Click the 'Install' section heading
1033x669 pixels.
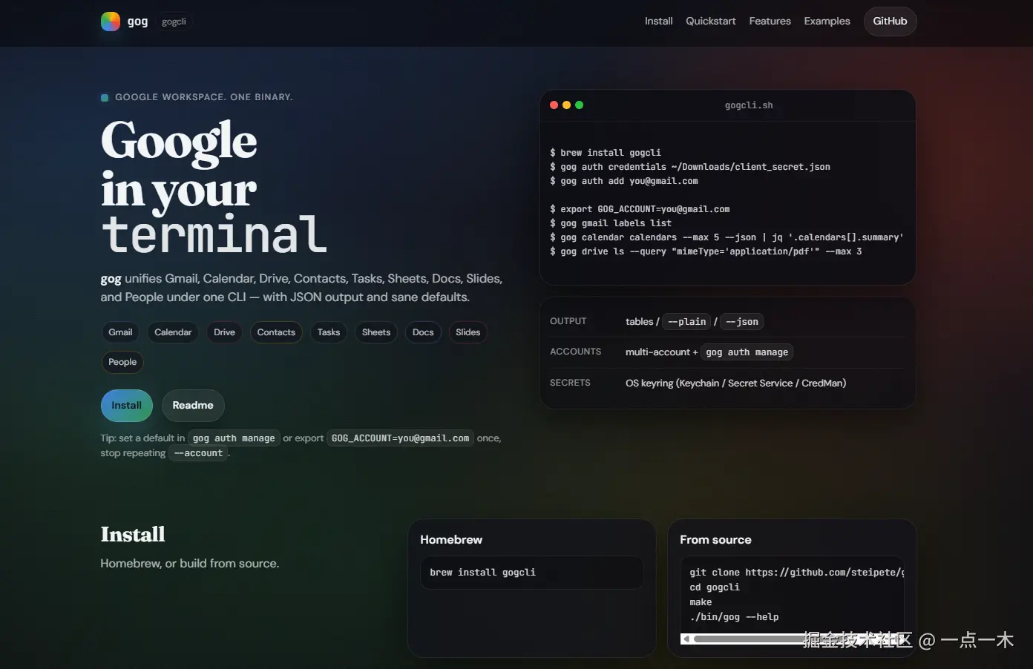pos(133,535)
